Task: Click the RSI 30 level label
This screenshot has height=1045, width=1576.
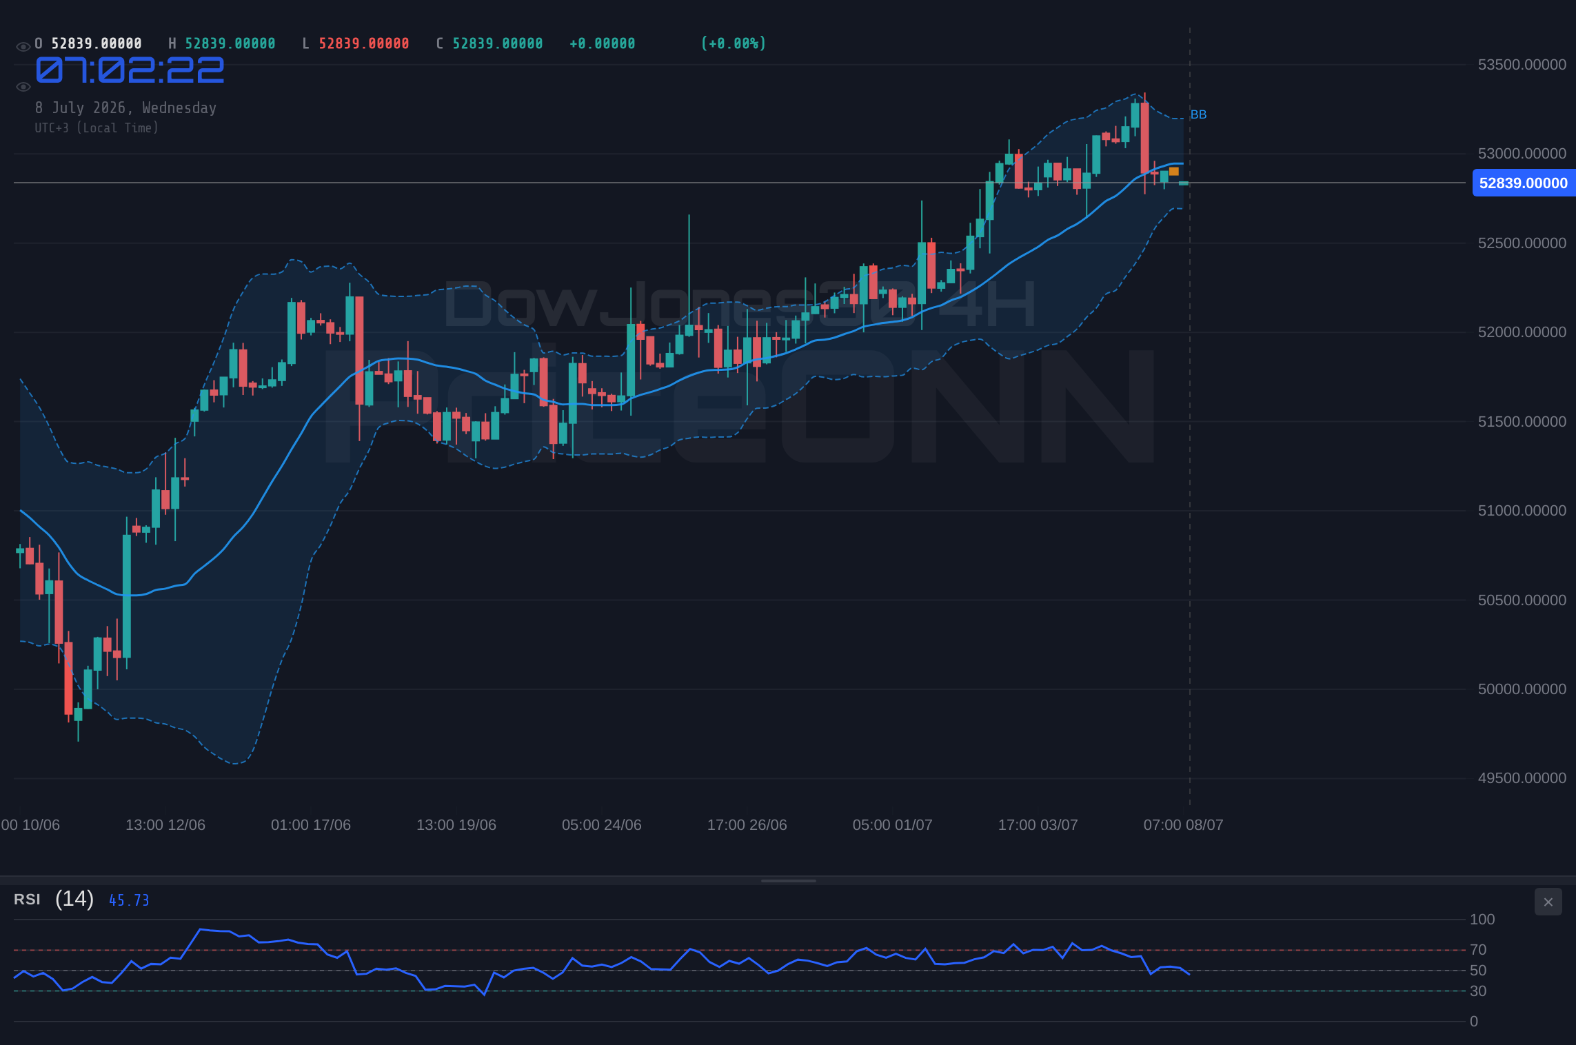Action: coord(1478,991)
